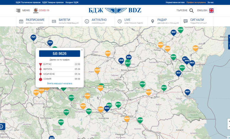Screen dimensions: 230x139
Task: Open the БИЛЕТИ tickets tab
Action: tap(65, 21)
